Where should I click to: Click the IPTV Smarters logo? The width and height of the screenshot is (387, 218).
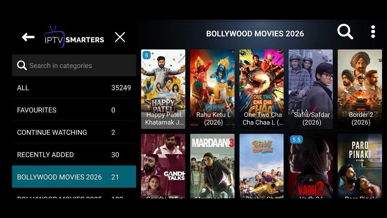coord(74,37)
